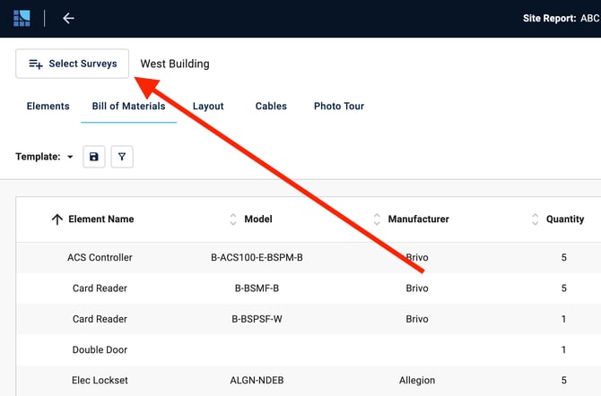Click the West Building survey label
Screen dimensions: 601x396
tap(175, 64)
